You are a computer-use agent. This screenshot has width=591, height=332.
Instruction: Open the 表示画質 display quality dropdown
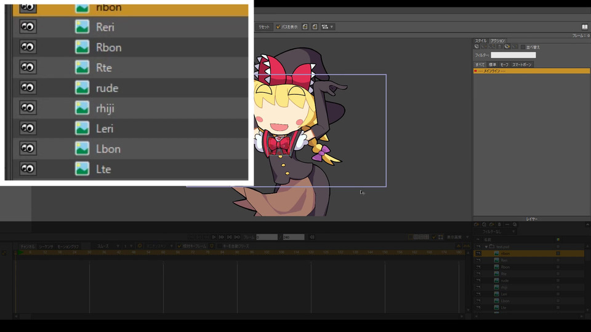[457, 237]
